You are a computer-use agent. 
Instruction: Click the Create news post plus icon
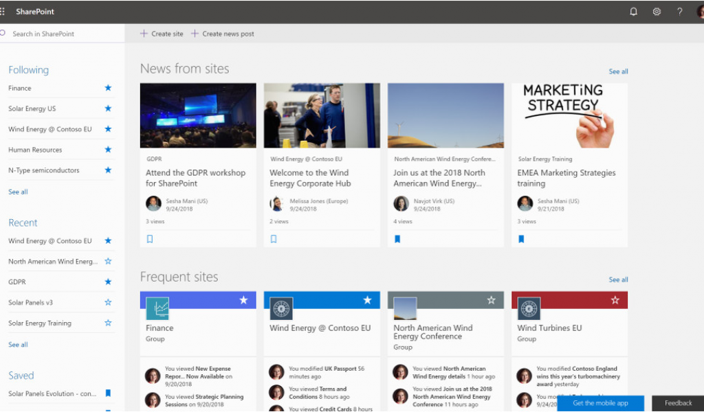195,34
